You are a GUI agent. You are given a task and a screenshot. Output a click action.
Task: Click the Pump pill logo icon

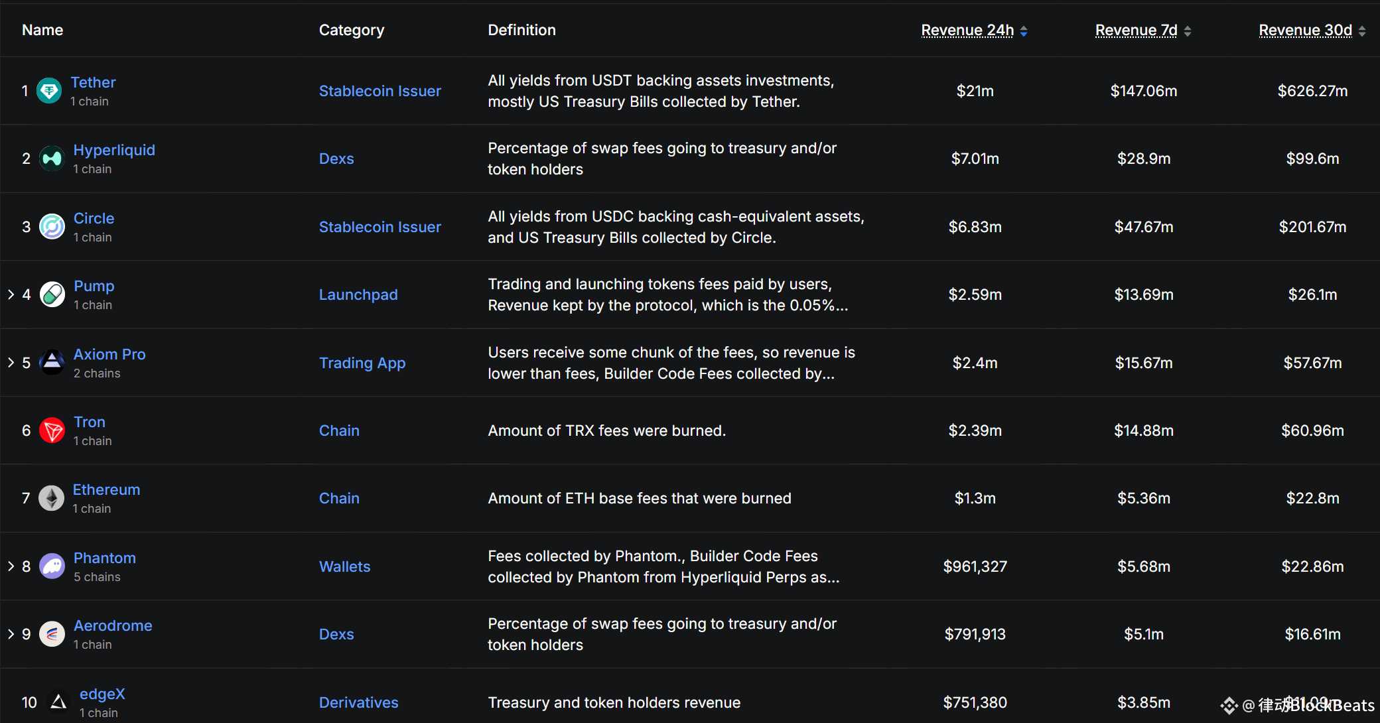tap(52, 295)
